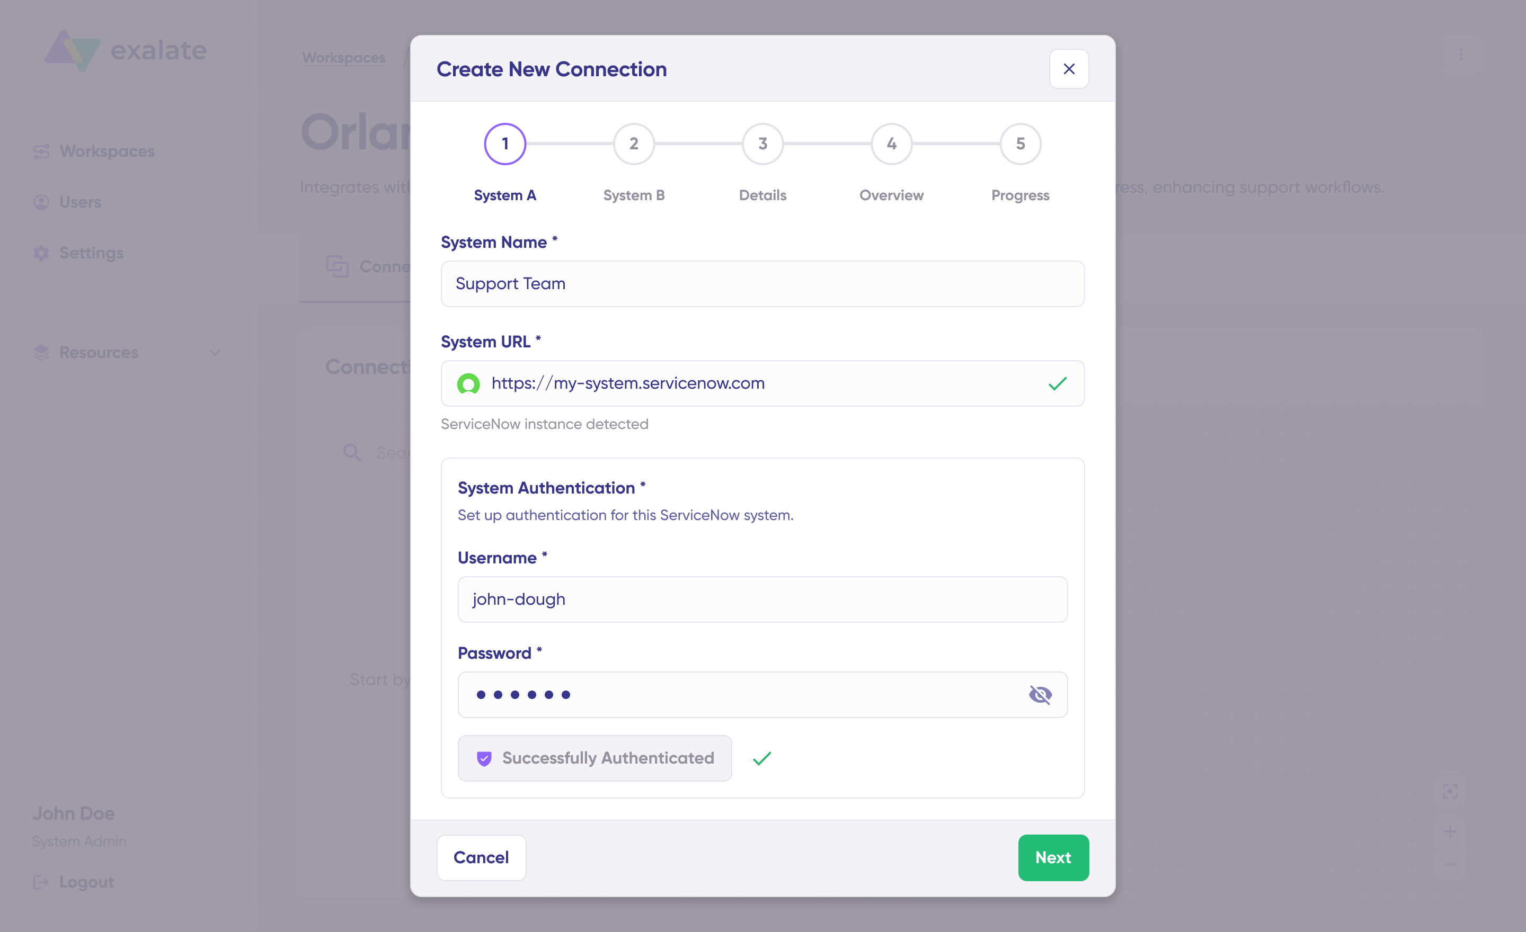Expand the Resources chevron in sidebar
1526x932 pixels.
click(215, 352)
